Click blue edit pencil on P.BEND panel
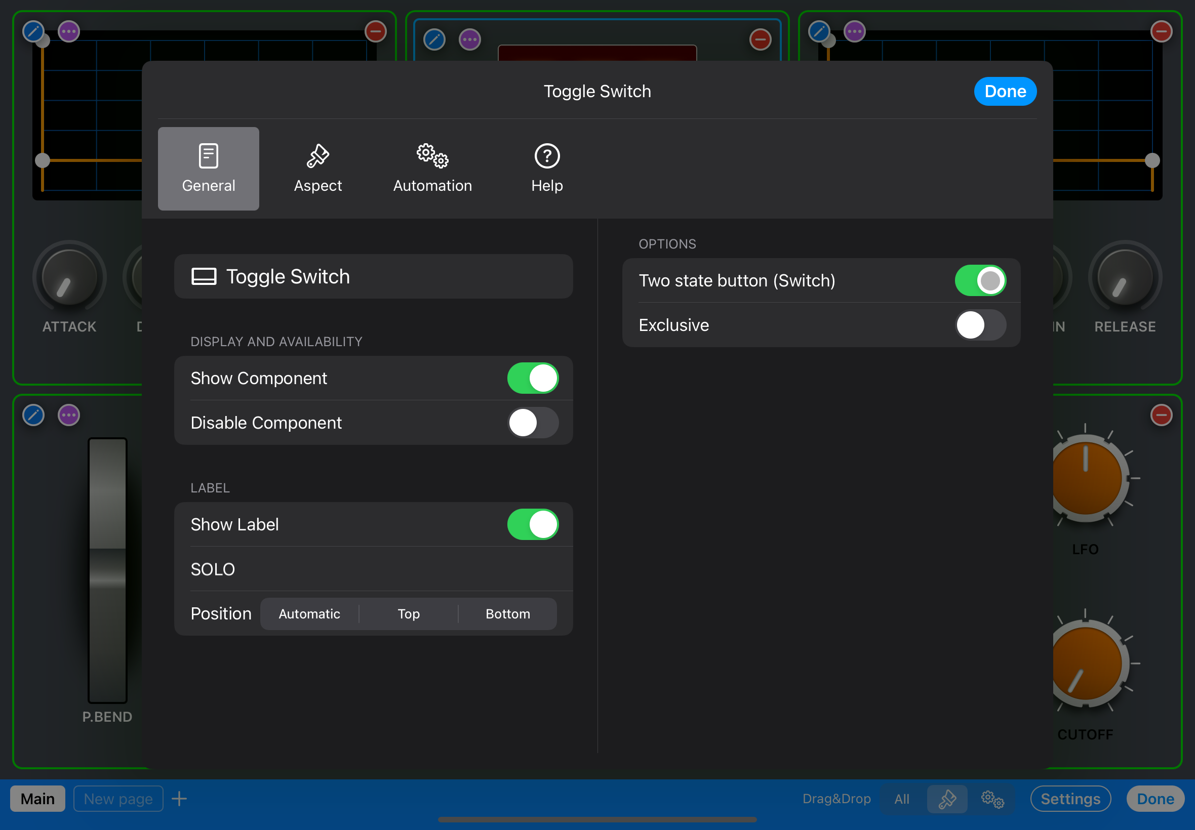Image resolution: width=1195 pixels, height=830 pixels. [x=33, y=415]
